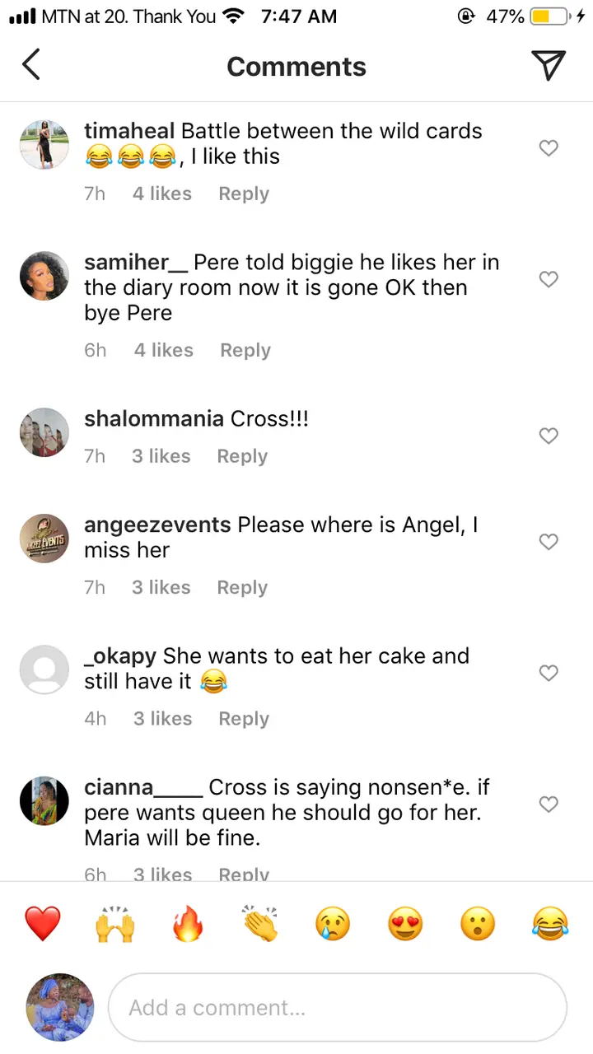Viewport: 593px width, 1054px height.
Task: Like angeezevents' comment about Angel
Action: (x=549, y=542)
